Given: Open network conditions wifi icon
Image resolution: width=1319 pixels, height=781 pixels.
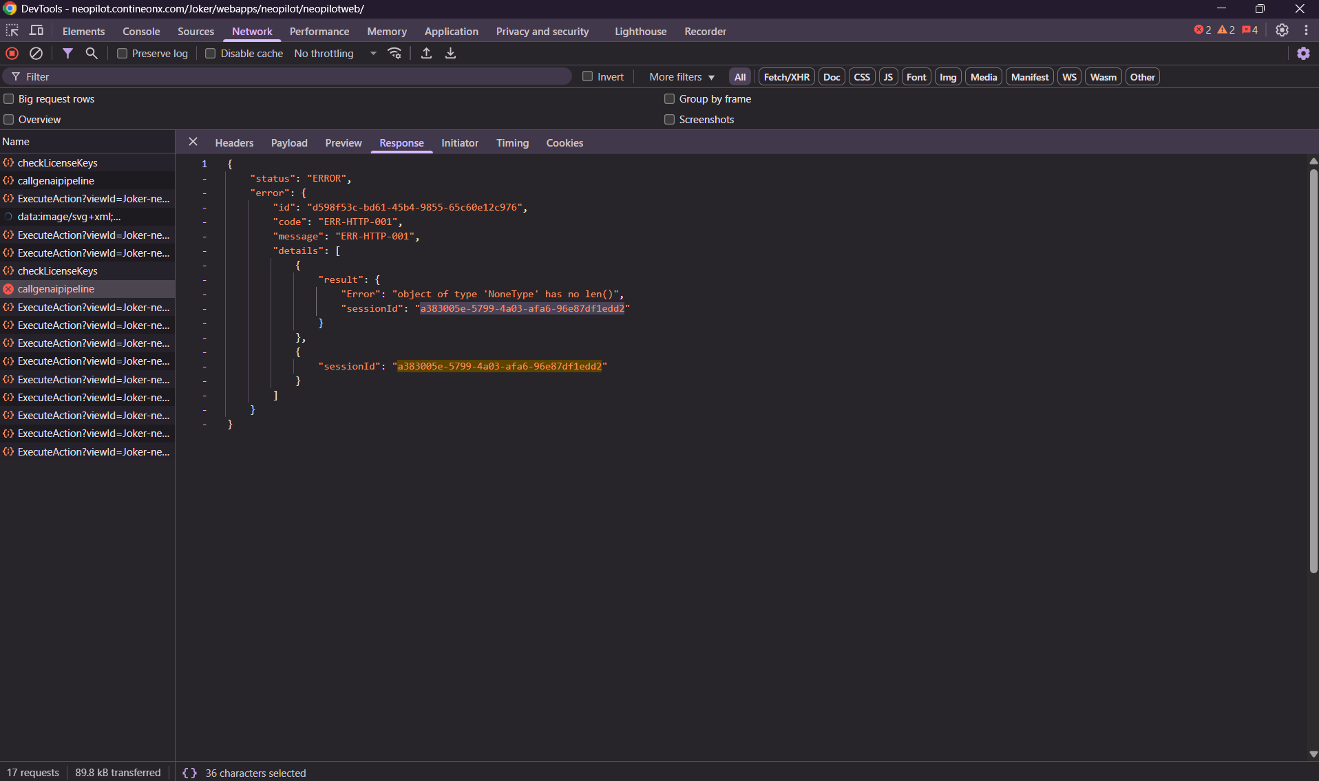Looking at the screenshot, I should tap(394, 54).
